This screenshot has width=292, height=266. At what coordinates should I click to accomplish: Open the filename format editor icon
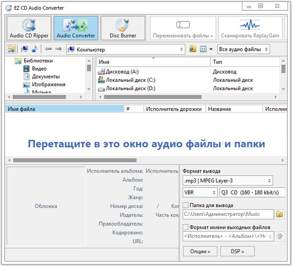pyautogui.click(x=279, y=236)
